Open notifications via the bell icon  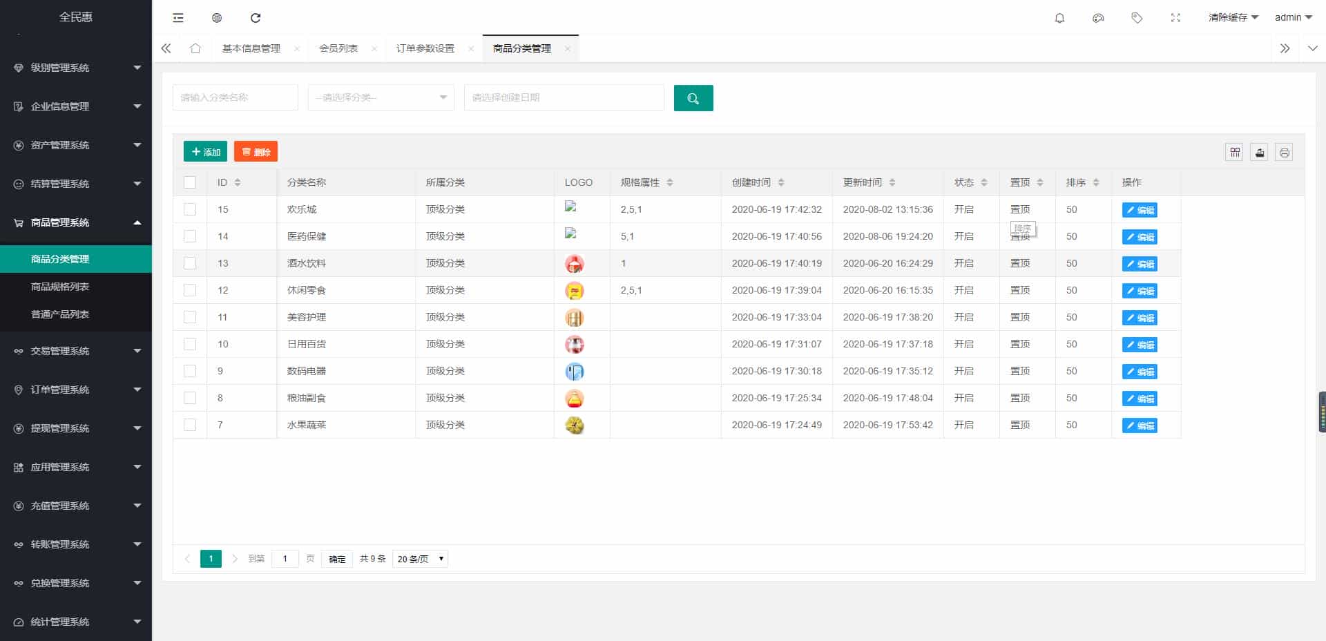(1059, 18)
